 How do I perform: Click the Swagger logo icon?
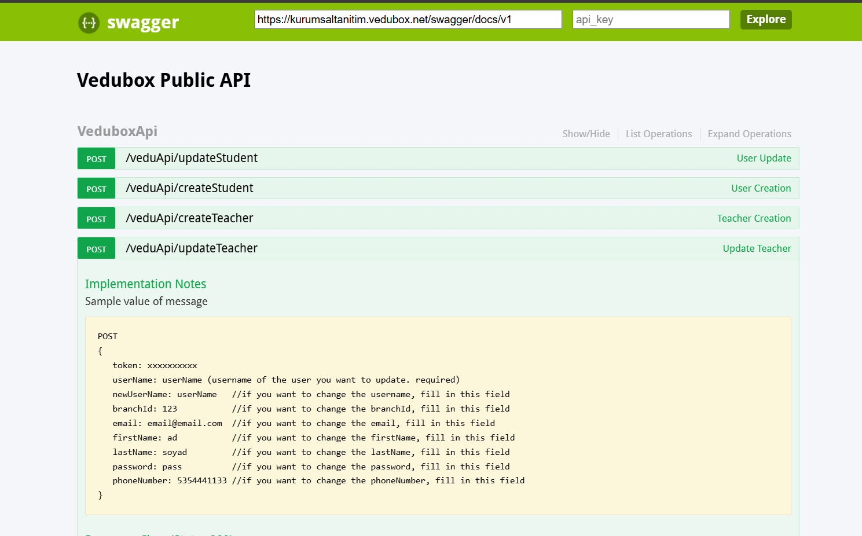tap(89, 23)
